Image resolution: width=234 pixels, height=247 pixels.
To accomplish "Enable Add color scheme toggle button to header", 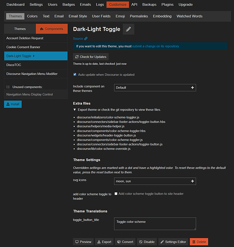I will [116, 194].
